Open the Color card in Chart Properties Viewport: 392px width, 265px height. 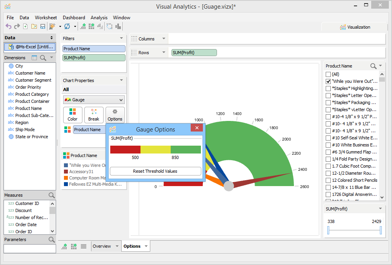[x=73, y=115]
